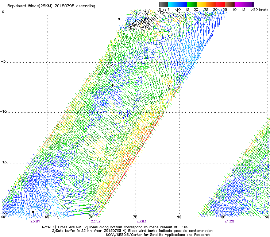Click the '>50 knots' legend label
Image resolution: width=270 pixels, height=237 pixels.
pos(259,10)
